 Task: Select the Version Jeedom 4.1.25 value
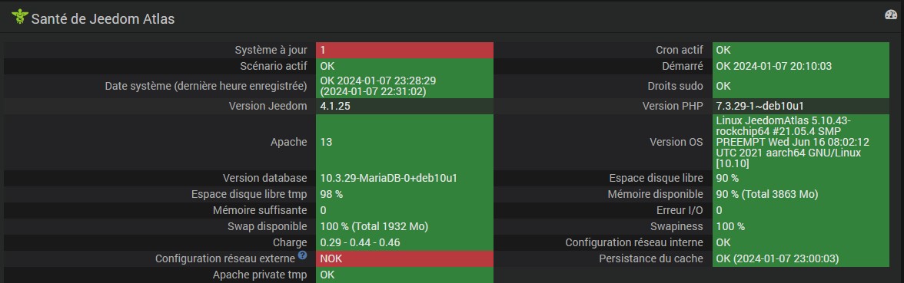404,106
